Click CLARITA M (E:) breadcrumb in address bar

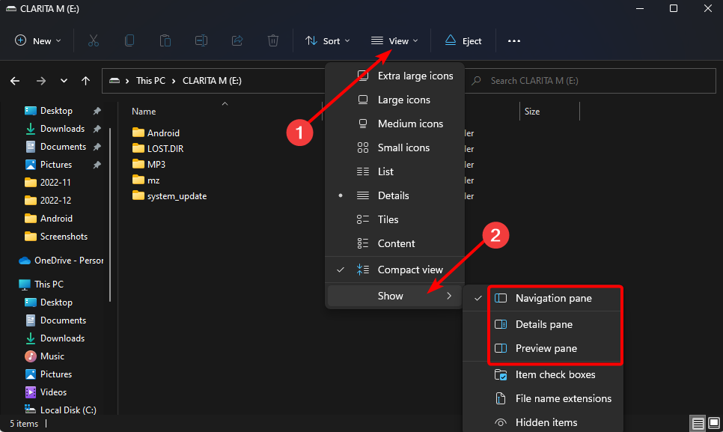click(x=212, y=81)
